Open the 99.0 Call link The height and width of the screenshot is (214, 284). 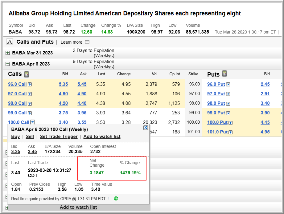pos(17,113)
